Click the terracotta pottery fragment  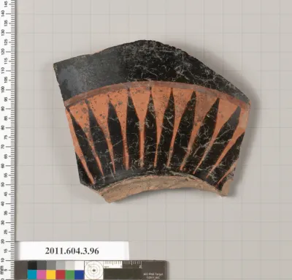(x=151, y=122)
